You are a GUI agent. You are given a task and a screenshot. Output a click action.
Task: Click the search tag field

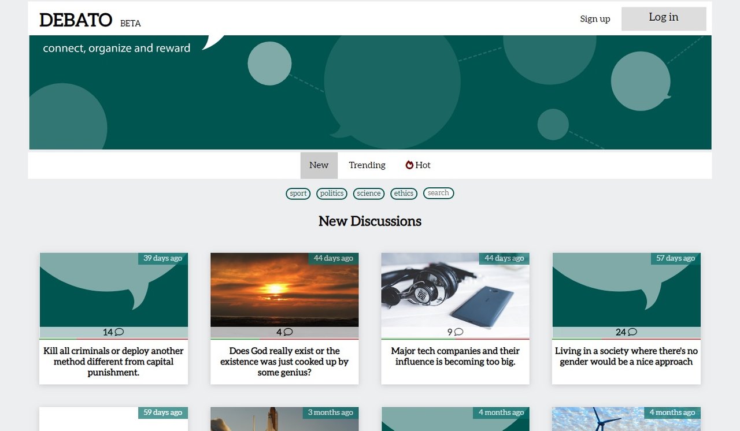tap(439, 193)
